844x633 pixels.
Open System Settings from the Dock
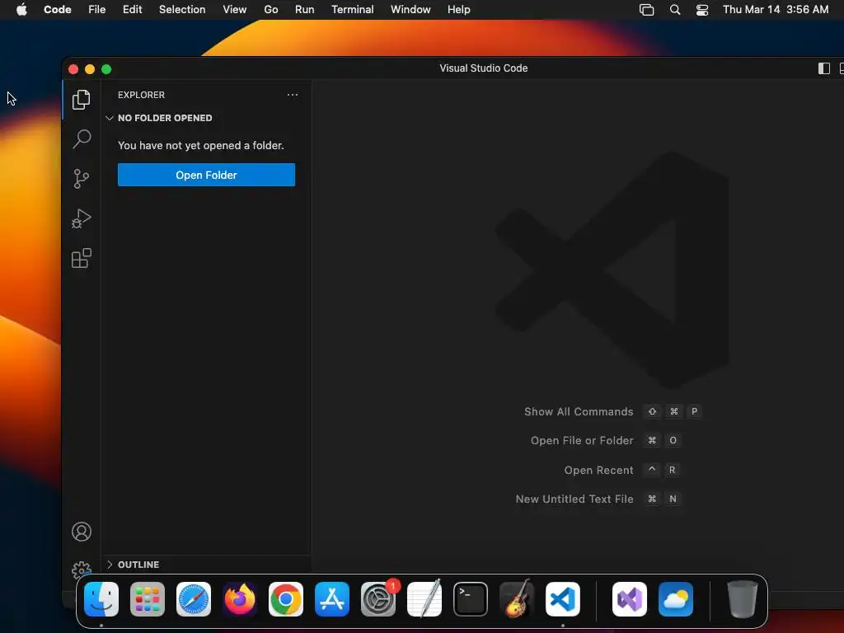point(378,599)
